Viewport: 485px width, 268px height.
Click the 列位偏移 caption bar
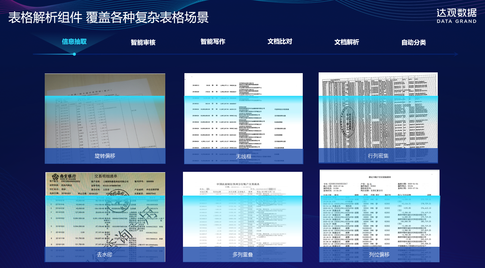[379, 254]
